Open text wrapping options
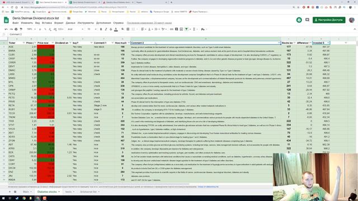 (x=157, y=29)
